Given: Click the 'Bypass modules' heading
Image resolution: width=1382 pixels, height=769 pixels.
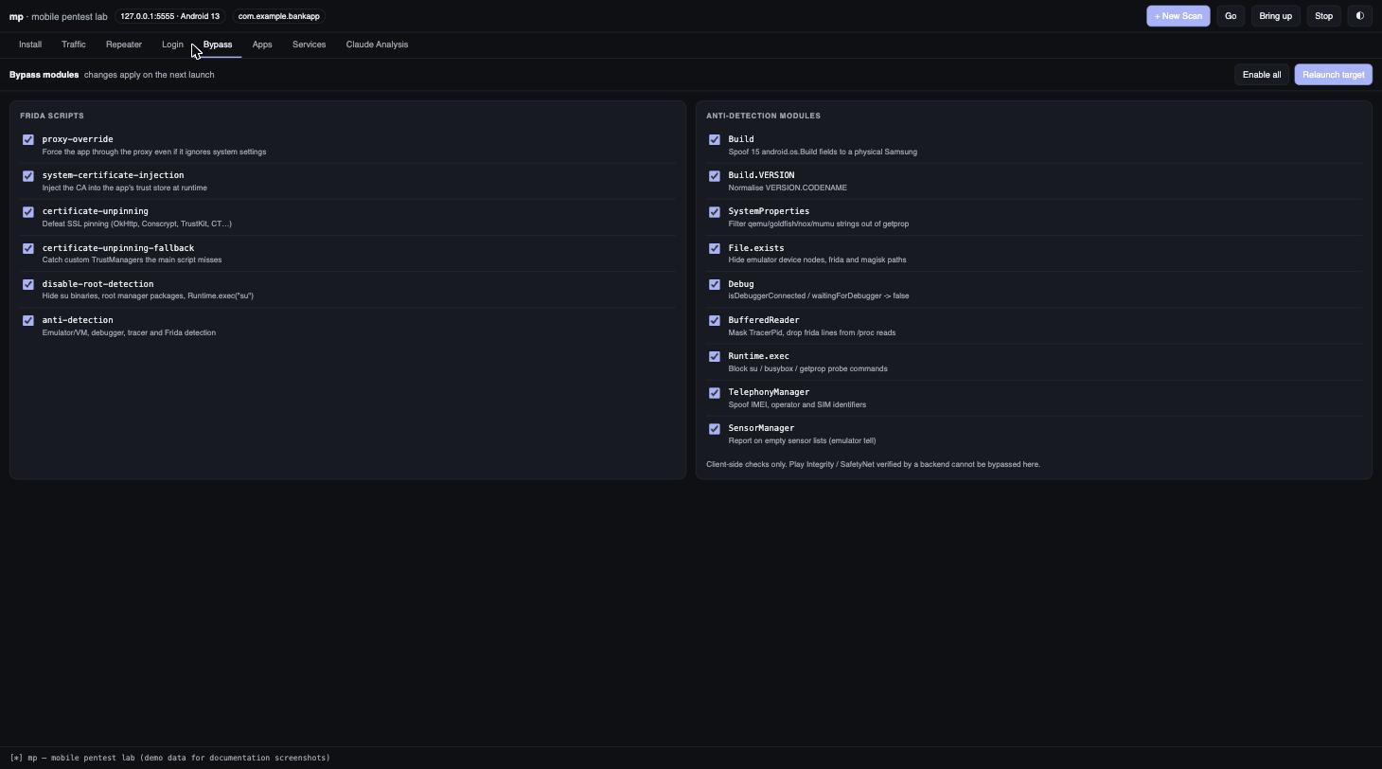Looking at the screenshot, I should click(44, 75).
